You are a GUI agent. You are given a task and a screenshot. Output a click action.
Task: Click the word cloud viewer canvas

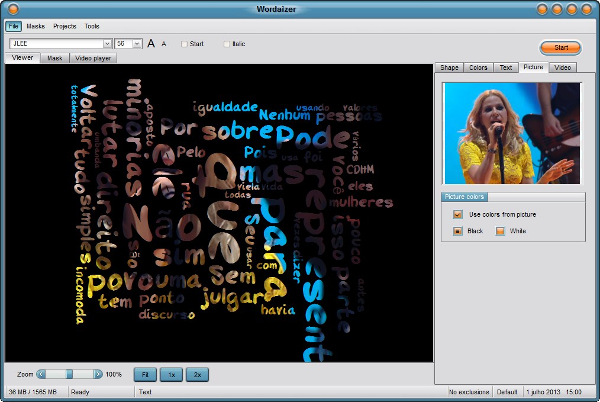click(220, 213)
